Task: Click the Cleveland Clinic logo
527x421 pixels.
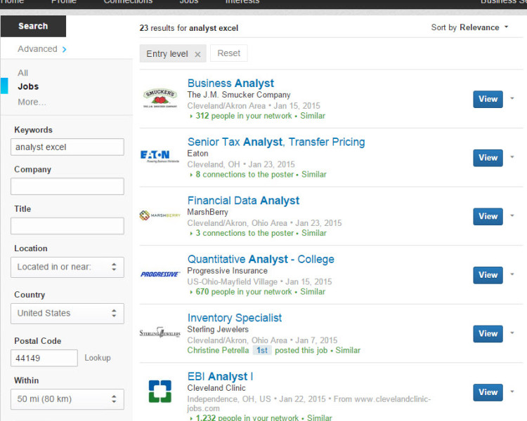Action: point(160,391)
